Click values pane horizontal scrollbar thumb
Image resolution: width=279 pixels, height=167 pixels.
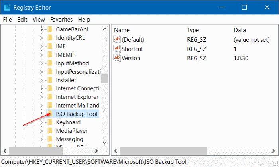tap(163, 151)
